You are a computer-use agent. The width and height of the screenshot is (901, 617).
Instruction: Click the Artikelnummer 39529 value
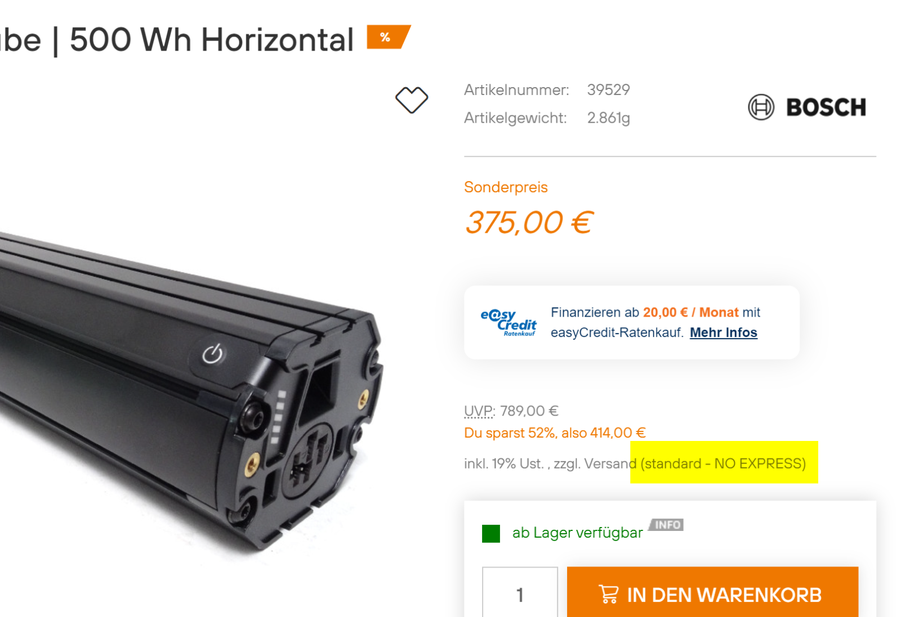click(608, 90)
